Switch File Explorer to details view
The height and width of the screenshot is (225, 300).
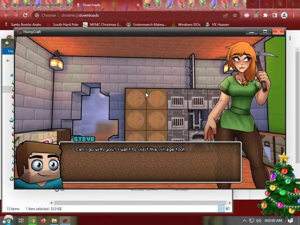[221, 209]
